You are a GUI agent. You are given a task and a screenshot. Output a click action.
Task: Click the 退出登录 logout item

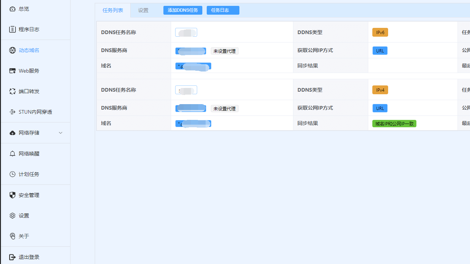click(x=29, y=257)
